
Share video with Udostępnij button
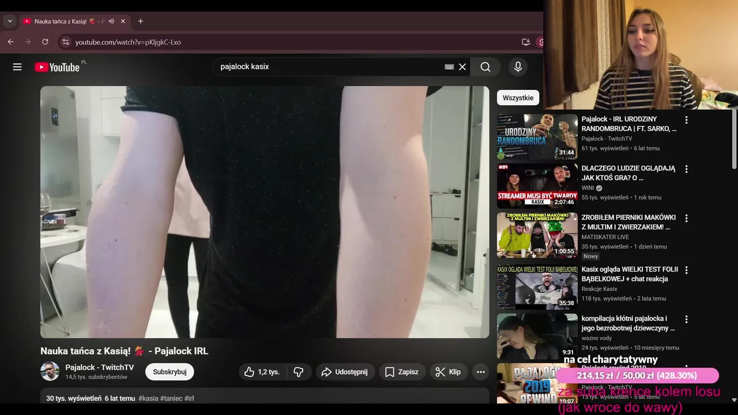(345, 372)
